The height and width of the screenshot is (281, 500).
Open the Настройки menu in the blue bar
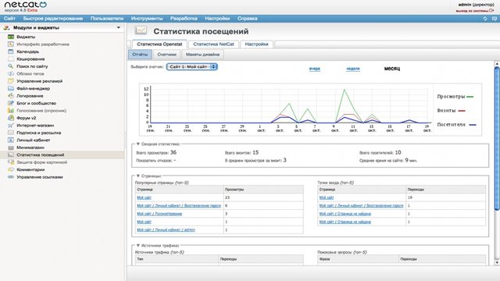pyautogui.click(x=217, y=19)
